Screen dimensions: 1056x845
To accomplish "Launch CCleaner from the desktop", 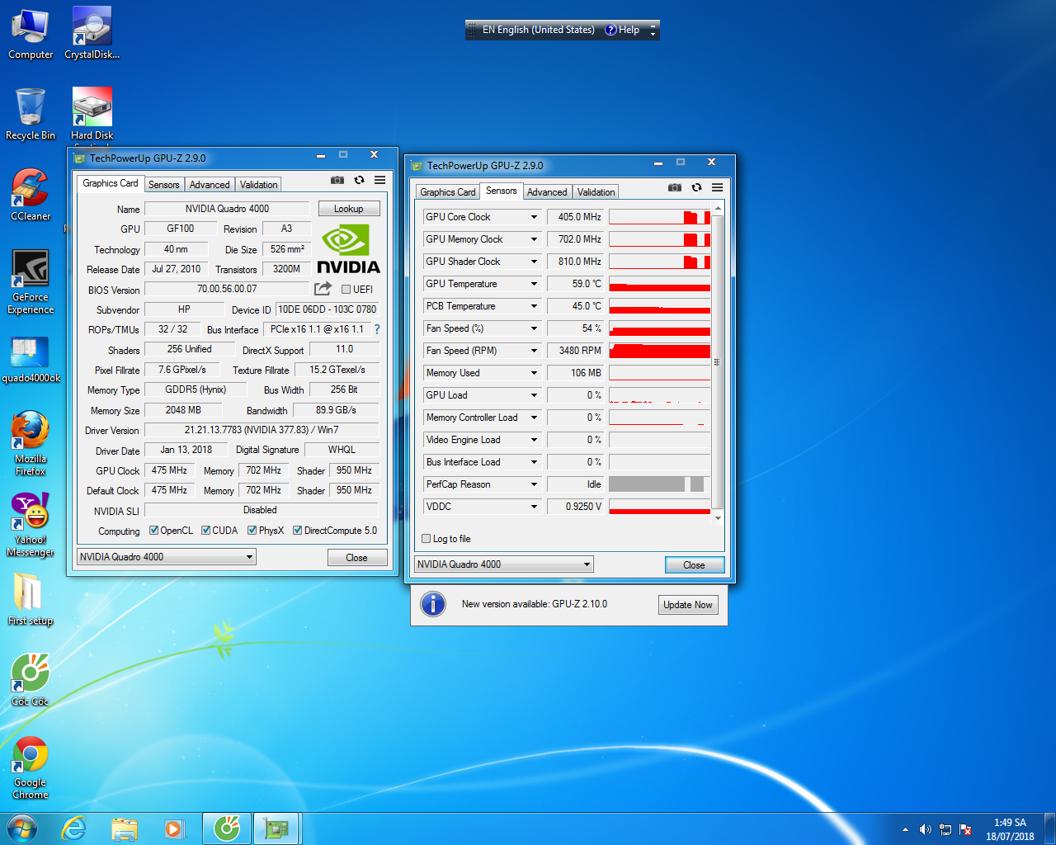I will (31, 196).
